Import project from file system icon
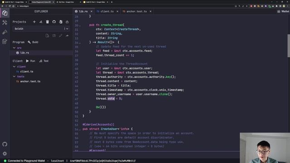The height and width of the screenshot is (163, 290). tap(61, 22)
